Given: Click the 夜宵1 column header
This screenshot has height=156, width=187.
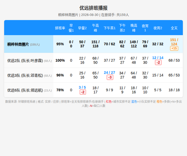Looking at the screenshot, I should (145, 28).
